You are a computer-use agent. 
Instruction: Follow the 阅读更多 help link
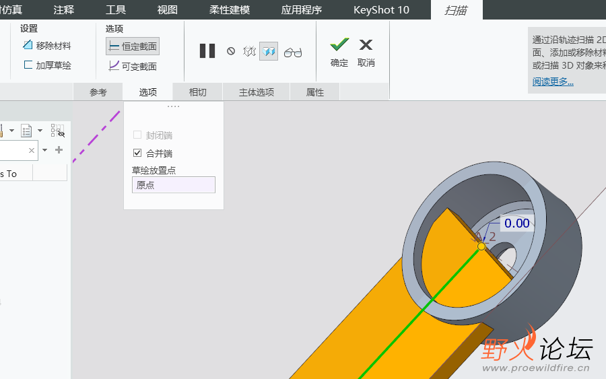click(553, 81)
